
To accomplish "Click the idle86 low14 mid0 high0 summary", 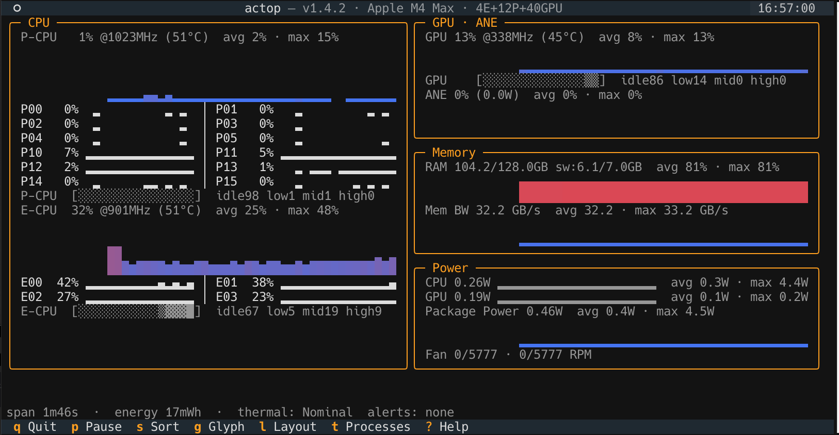I will (703, 80).
